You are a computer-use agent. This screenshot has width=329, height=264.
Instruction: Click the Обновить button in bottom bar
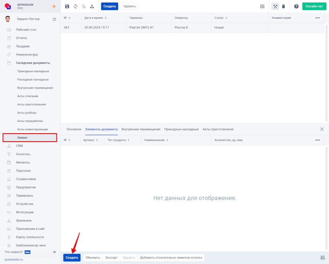tap(93, 258)
